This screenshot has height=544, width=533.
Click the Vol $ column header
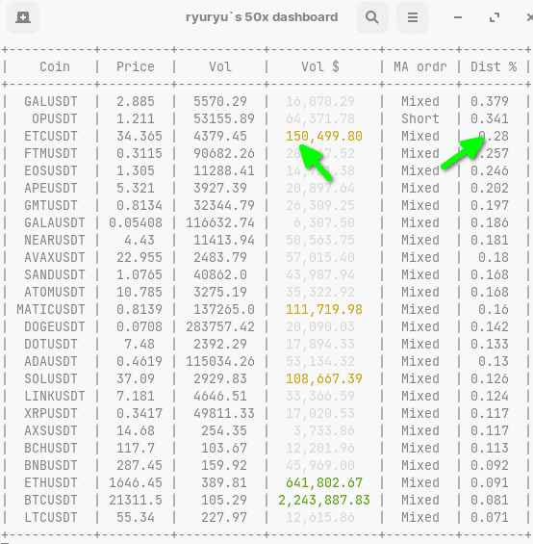[320, 66]
